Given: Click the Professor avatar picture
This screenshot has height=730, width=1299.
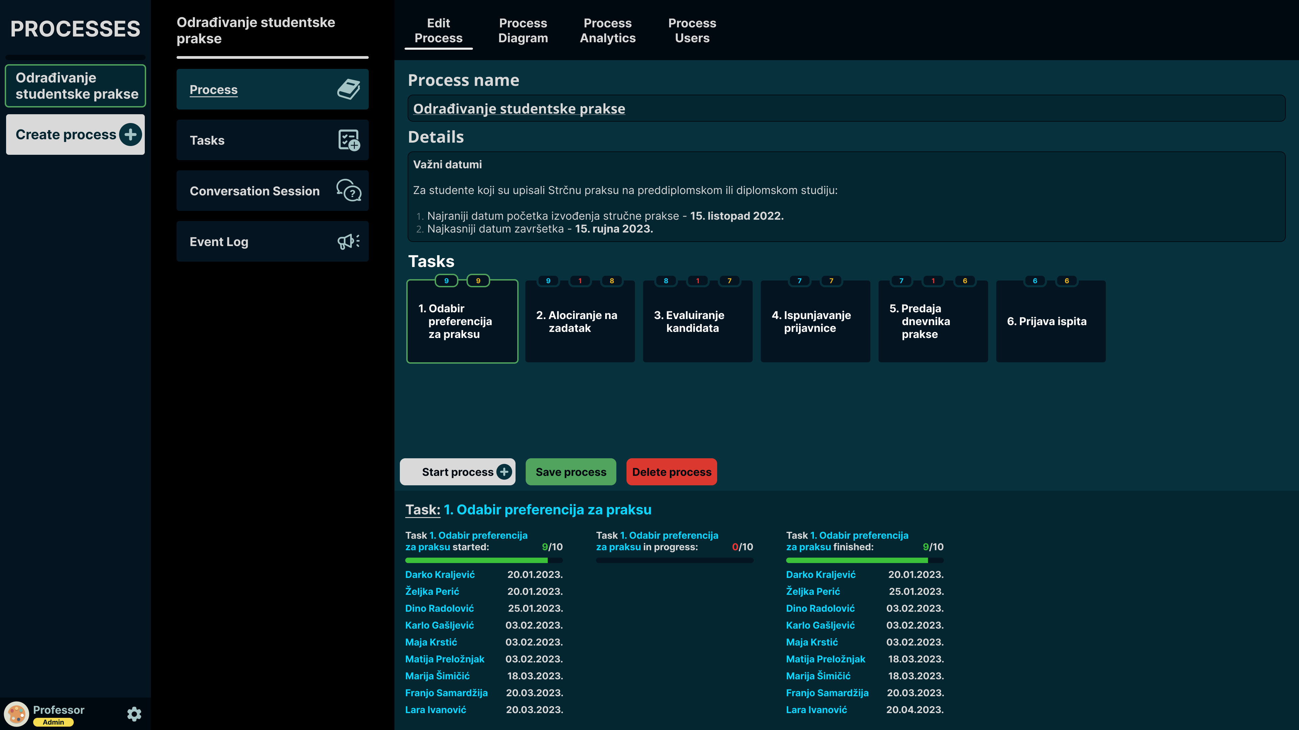Looking at the screenshot, I should pos(17,714).
